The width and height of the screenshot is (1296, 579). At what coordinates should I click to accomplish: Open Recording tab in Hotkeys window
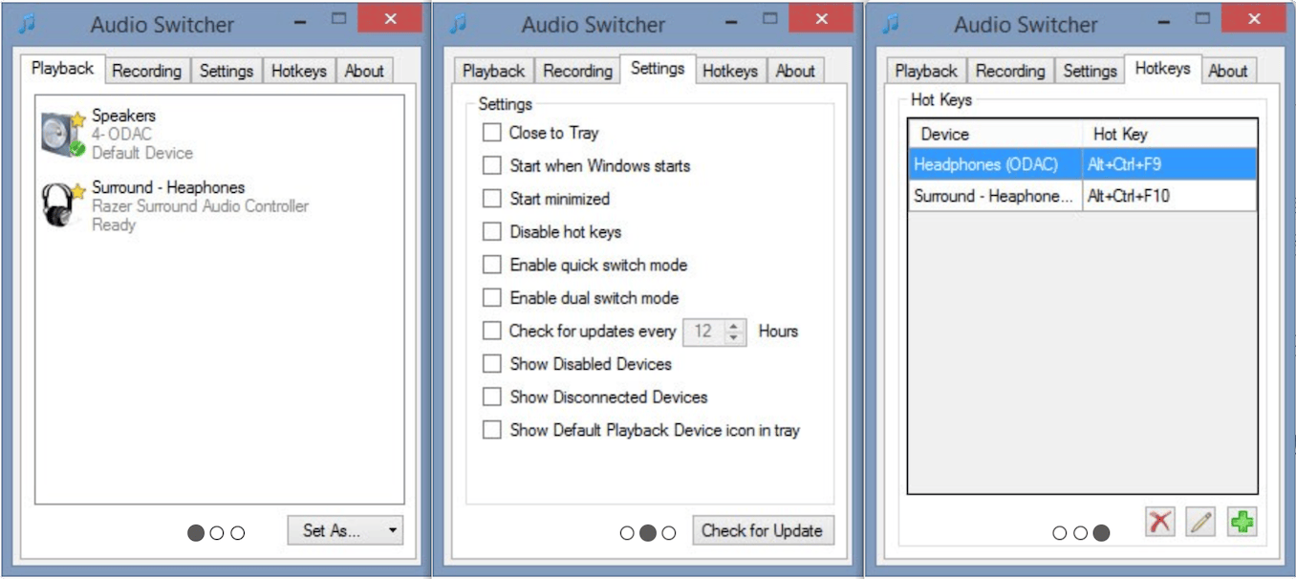point(1010,71)
